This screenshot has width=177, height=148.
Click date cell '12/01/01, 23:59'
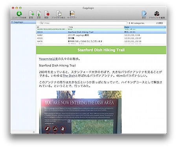(x=133, y=42)
